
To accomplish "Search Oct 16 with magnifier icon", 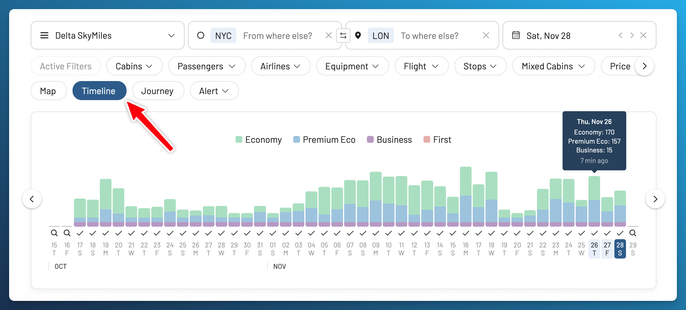I will tap(67, 233).
